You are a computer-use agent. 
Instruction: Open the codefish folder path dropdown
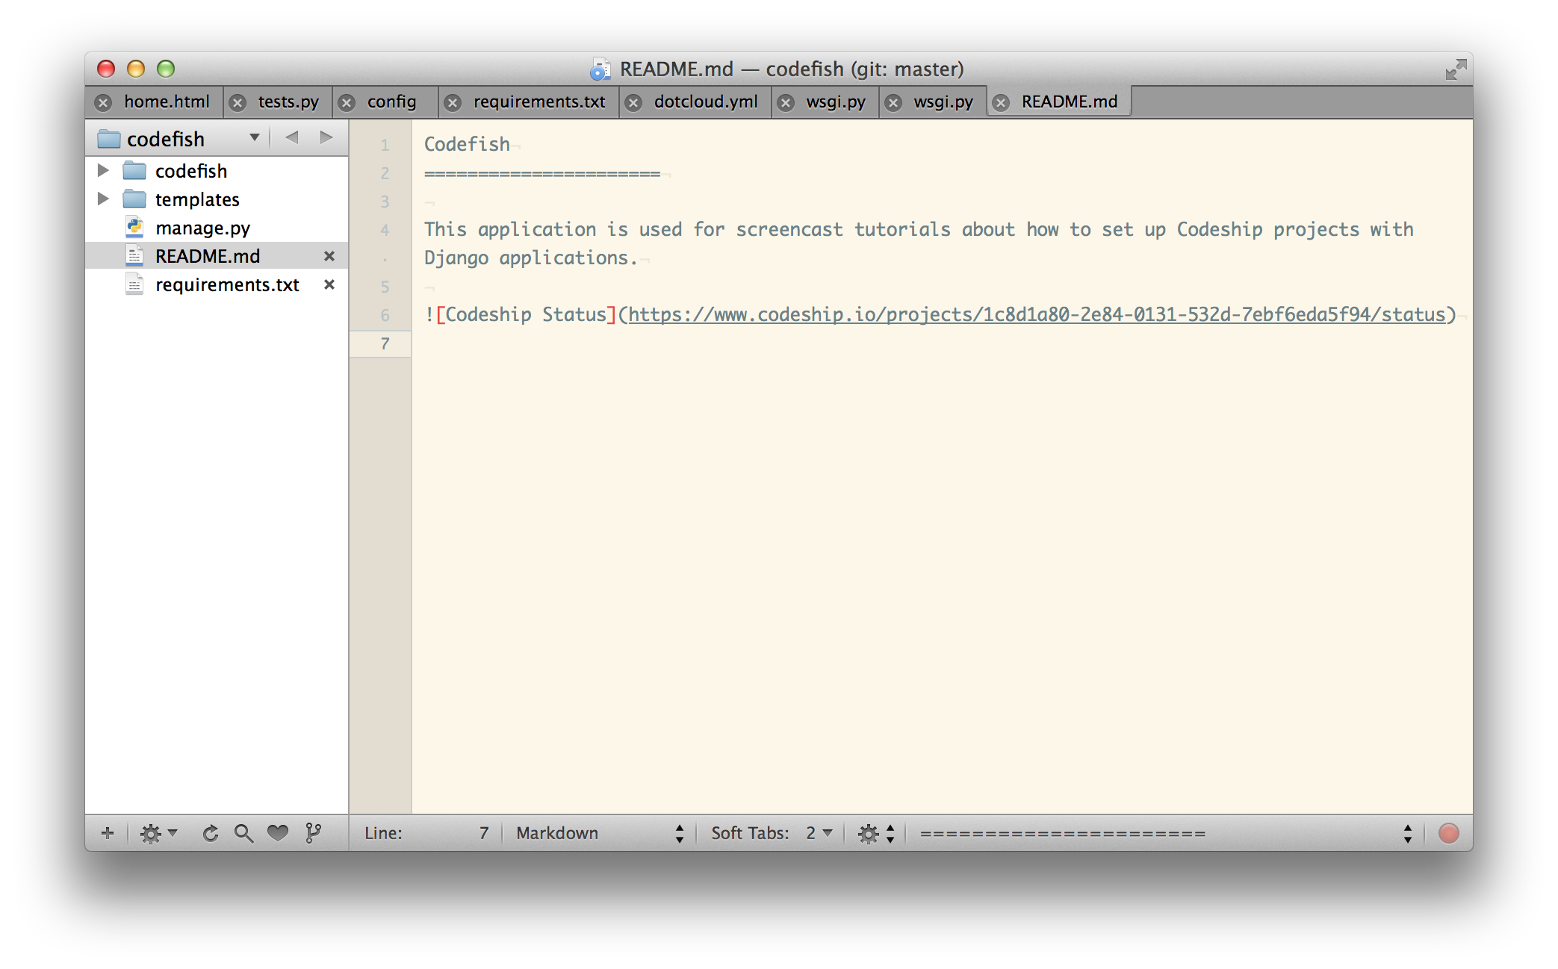point(255,137)
